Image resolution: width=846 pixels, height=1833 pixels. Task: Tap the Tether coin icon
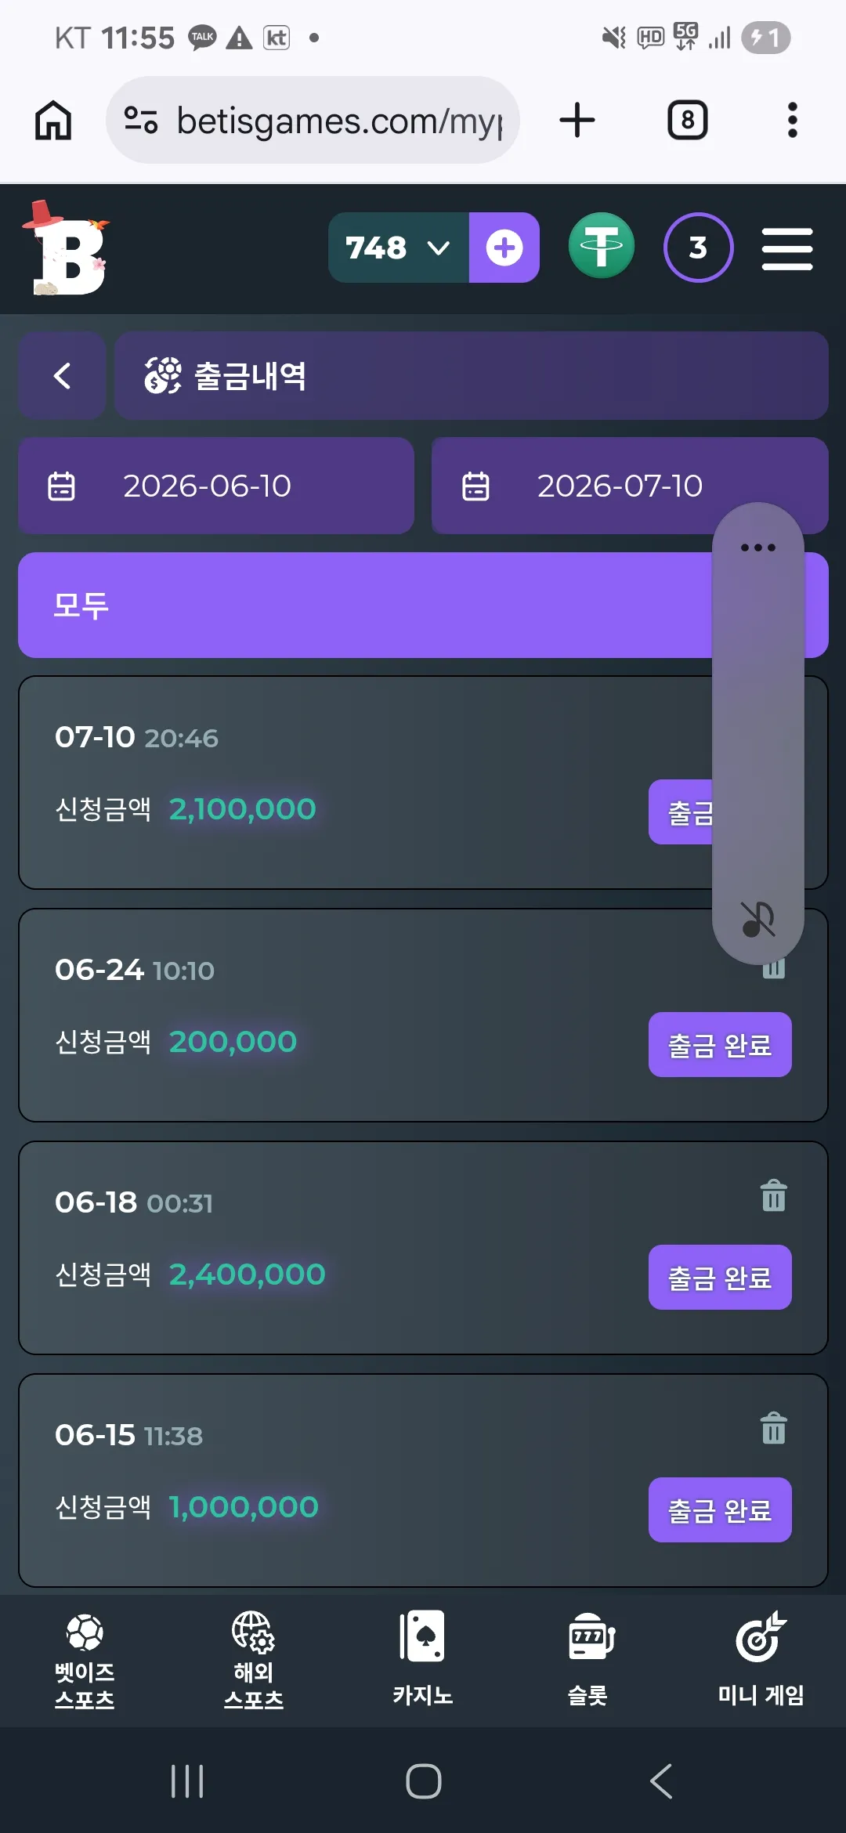click(x=602, y=246)
